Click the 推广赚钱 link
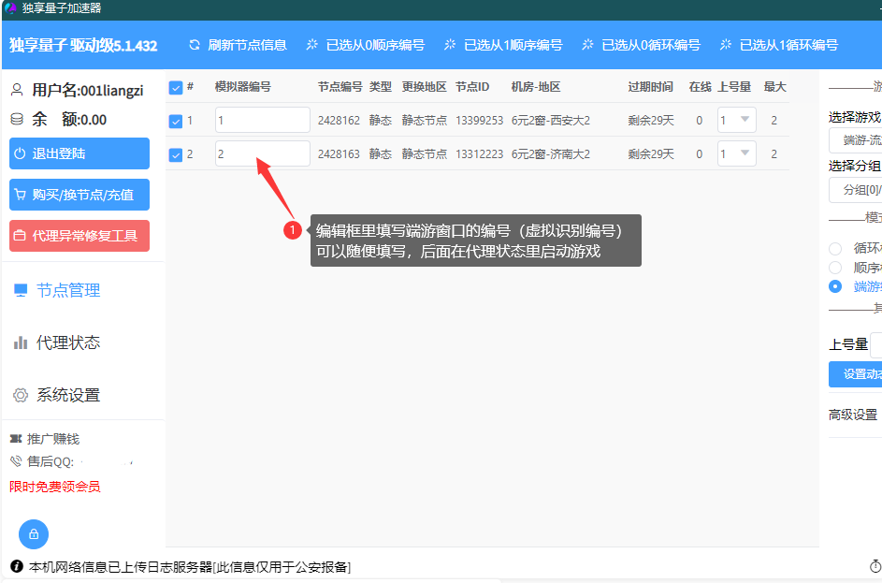The height and width of the screenshot is (583, 882). tap(53, 439)
